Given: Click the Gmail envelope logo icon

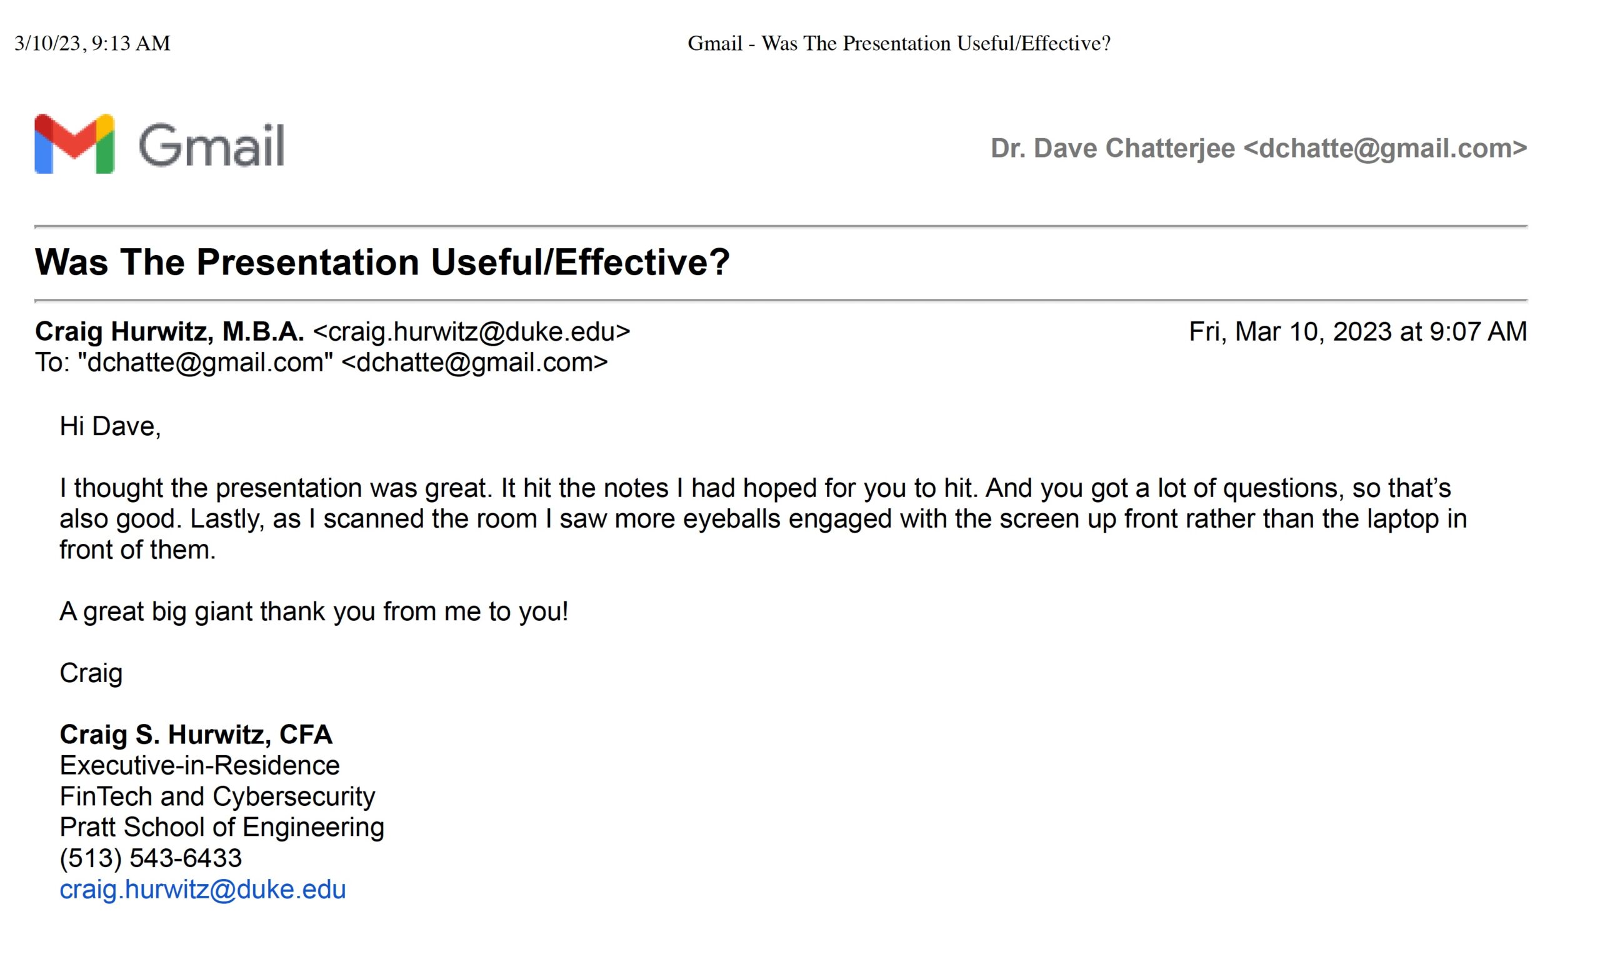Looking at the screenshot, I should (x=74, y=144).
